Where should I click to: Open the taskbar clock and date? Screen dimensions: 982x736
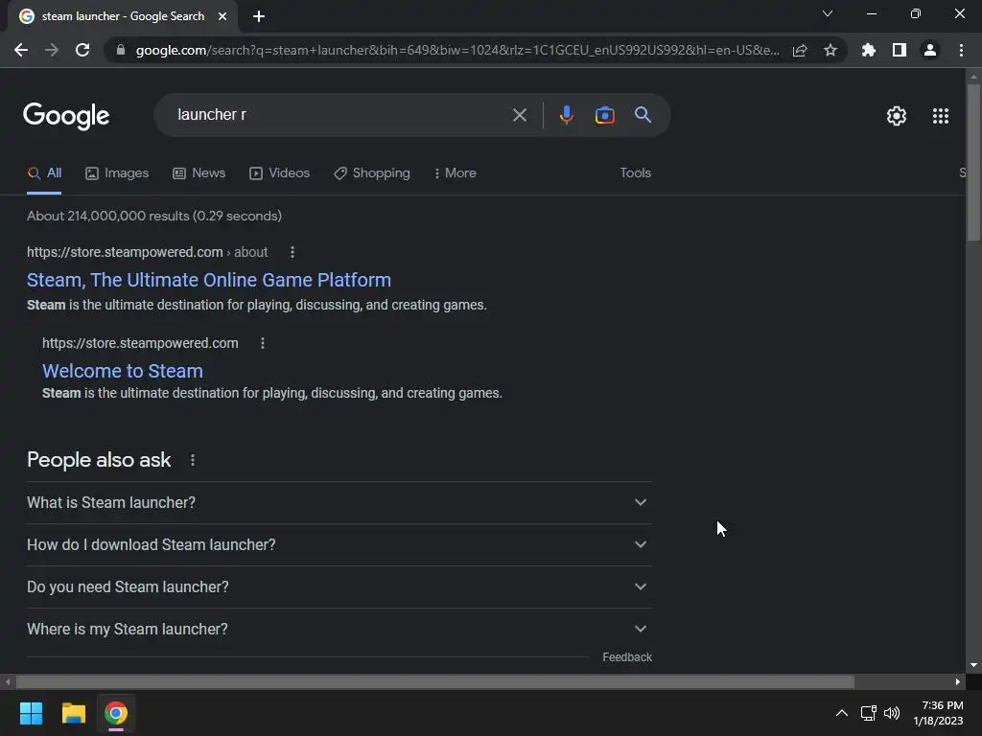(938, 713)
